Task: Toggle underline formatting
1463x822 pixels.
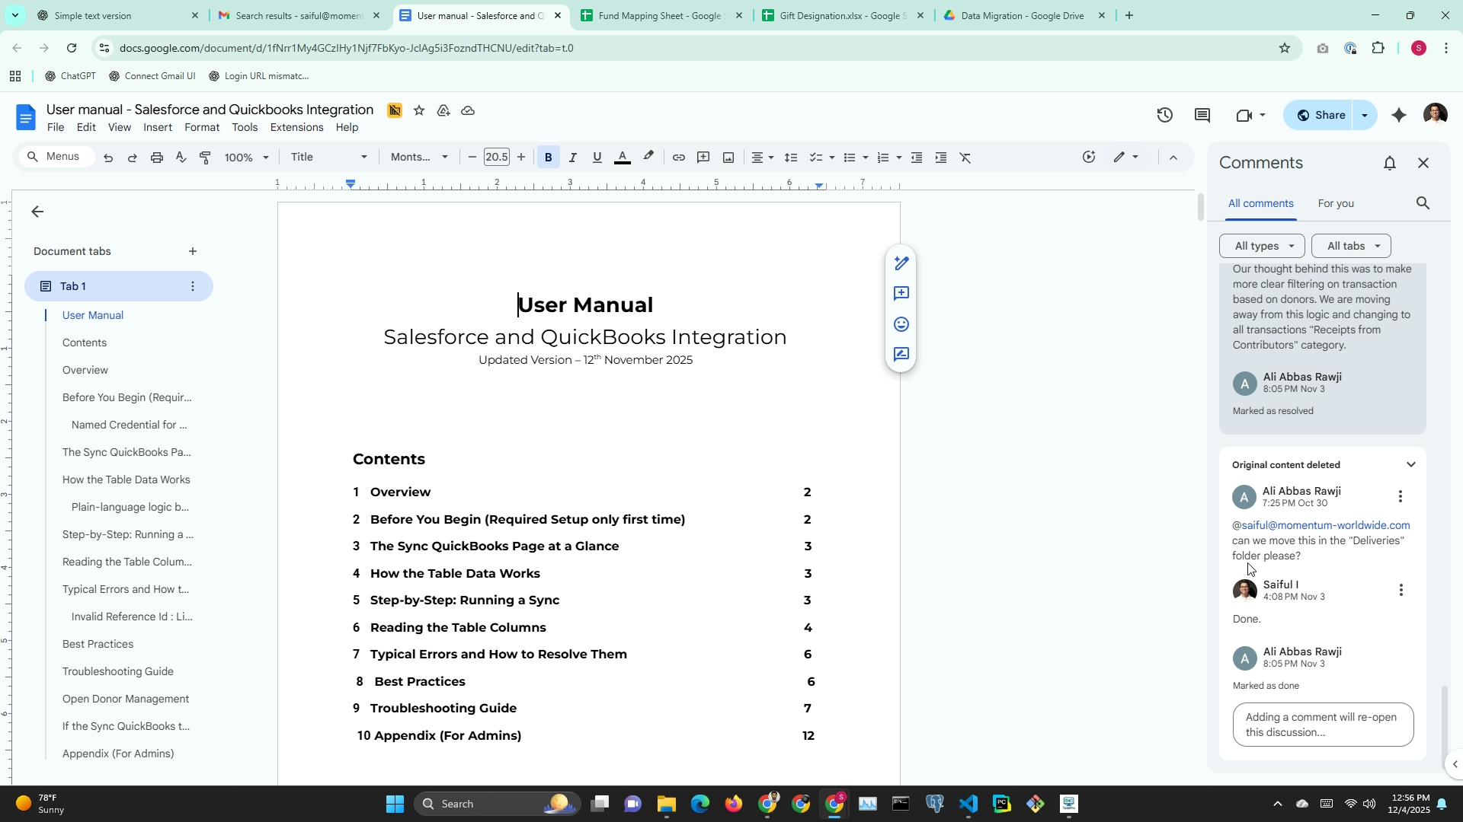Action: (597, 158)
